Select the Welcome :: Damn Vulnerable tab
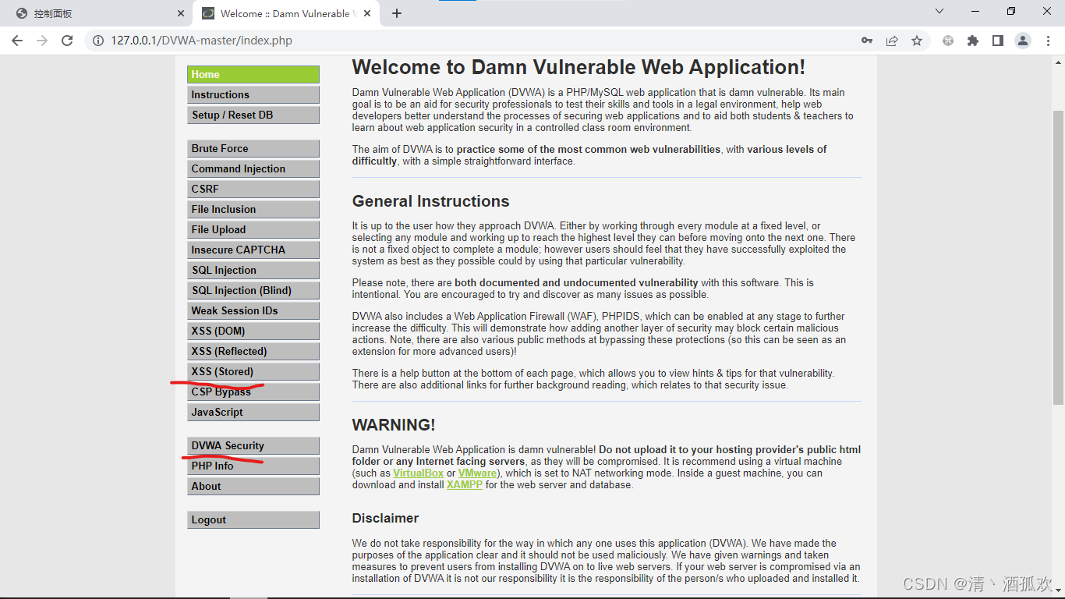1065x599 pixels. (x=285, y=14)
